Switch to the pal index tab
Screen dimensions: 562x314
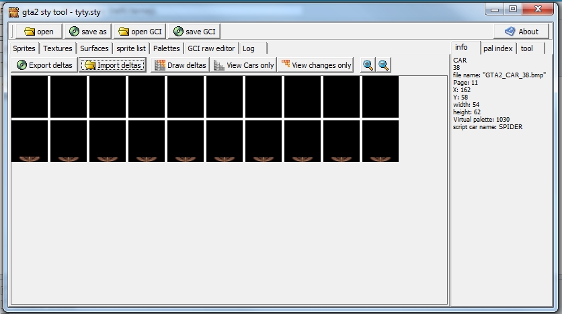[x=497, y=48]
